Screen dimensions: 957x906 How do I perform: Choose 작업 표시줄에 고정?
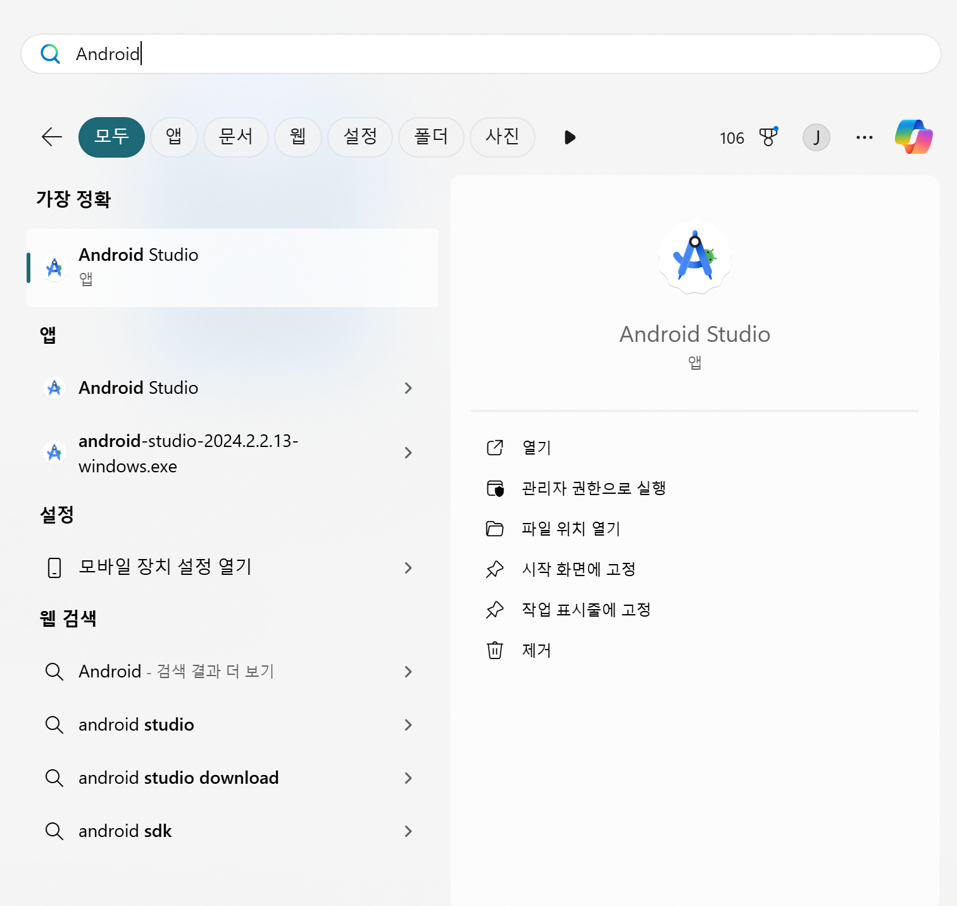[x=586, y=610]
